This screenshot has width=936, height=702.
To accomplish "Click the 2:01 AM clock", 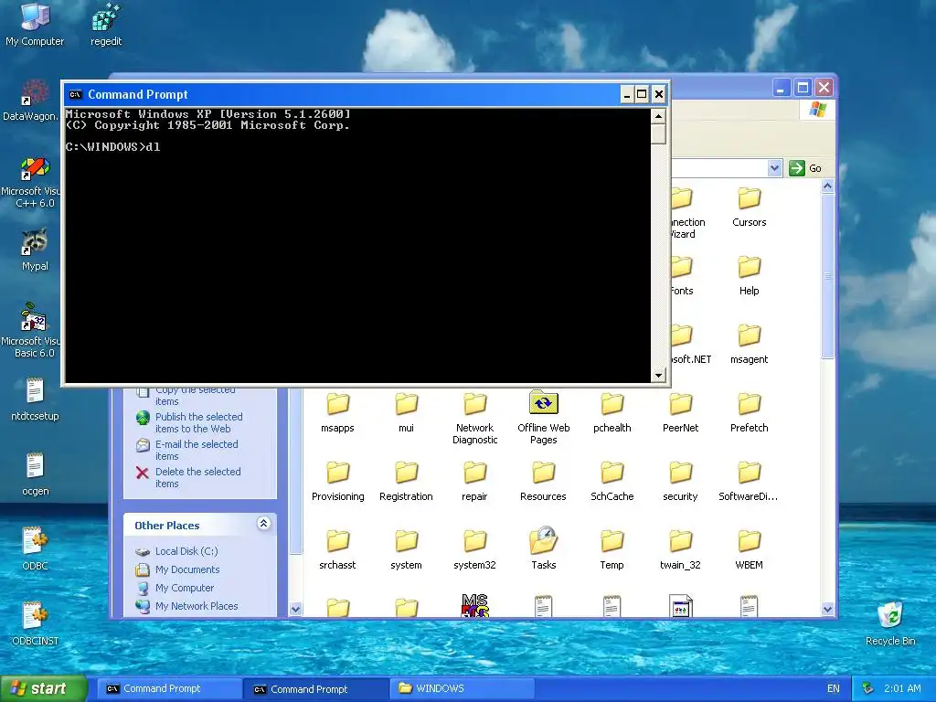I will point(902,688).
